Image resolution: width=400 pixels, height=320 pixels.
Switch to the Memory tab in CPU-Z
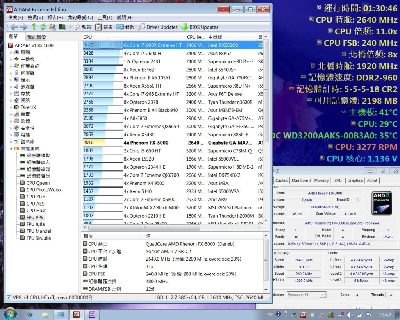(321, 181)
